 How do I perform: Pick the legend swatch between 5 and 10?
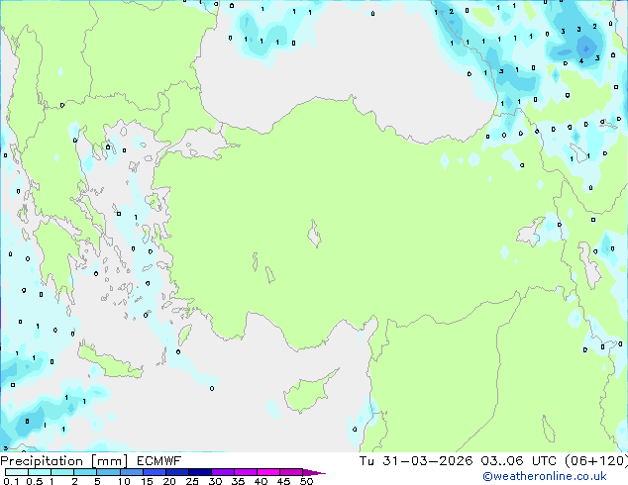click(109, 472)
